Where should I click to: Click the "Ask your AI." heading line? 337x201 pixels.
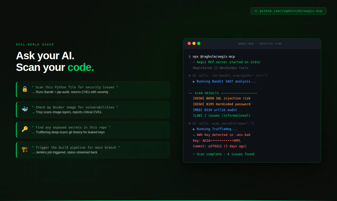coord(45,56)
